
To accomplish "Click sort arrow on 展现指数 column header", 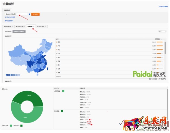I will (162, 39).
